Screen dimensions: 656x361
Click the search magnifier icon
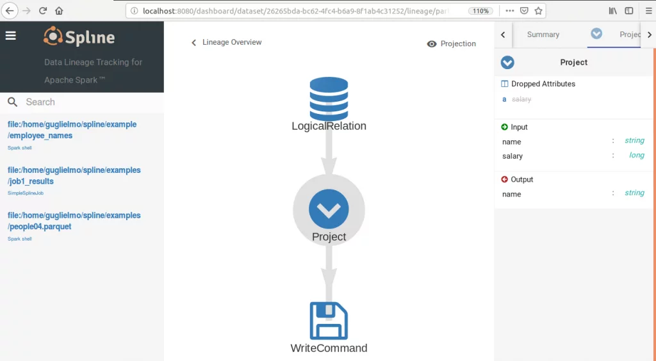click(x=13, y=102)
